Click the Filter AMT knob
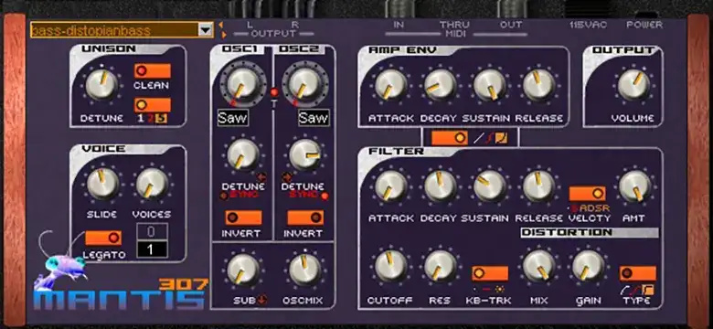 click(x=635, y=186)
